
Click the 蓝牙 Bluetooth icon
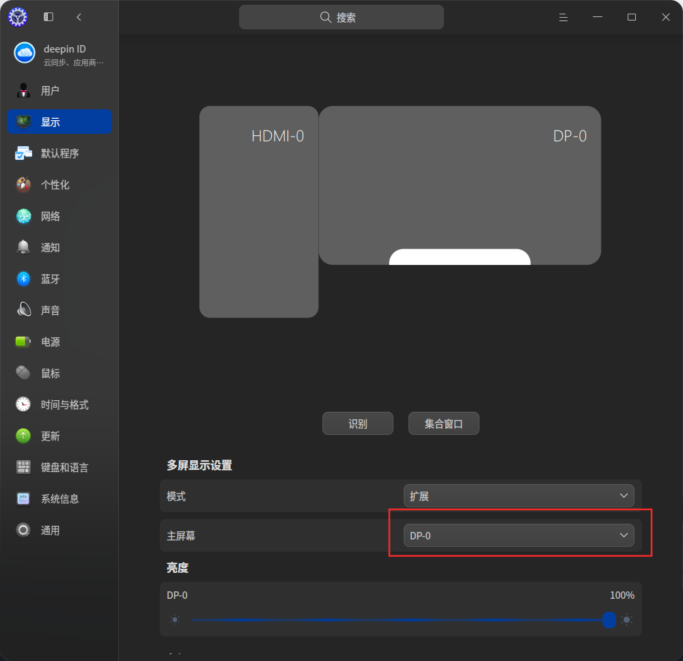[23, 279]
